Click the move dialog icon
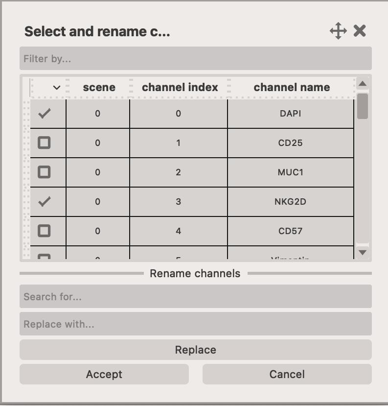This screenshot has width=388, height=406. (339, 31)
